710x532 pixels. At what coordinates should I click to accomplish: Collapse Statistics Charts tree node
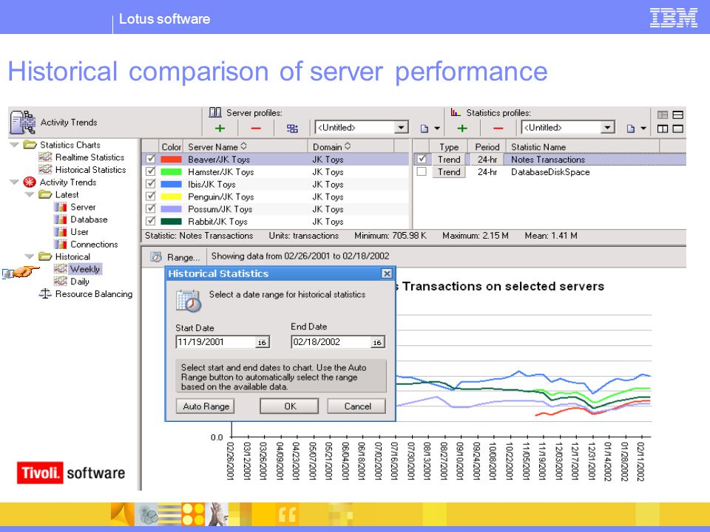(15, 145)
